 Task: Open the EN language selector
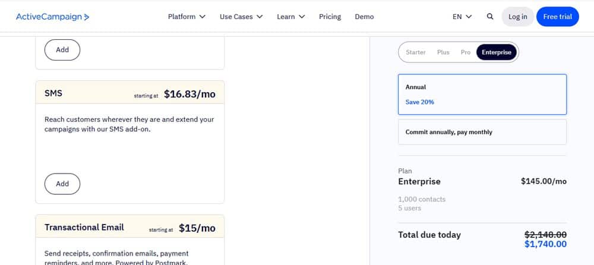coord(462,17)
